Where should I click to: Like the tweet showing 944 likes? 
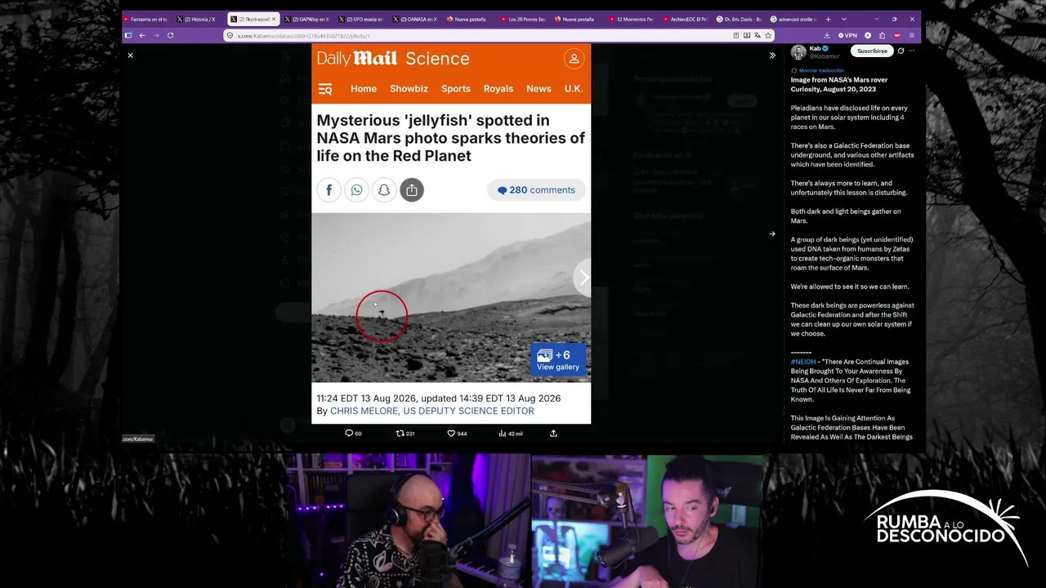[x=457, y=434]
